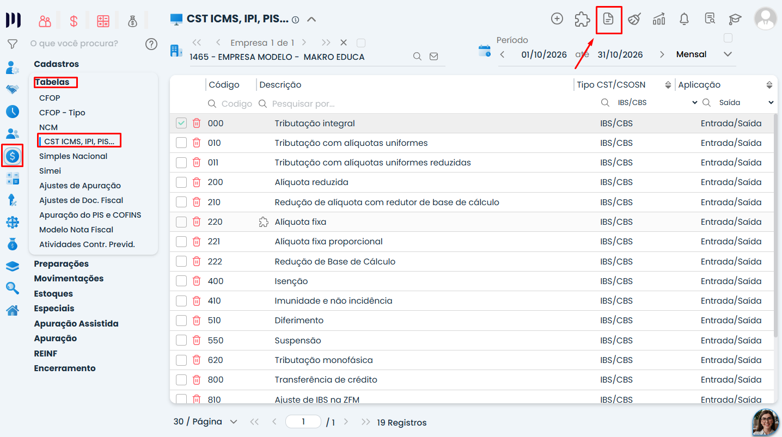Image resolution: width=782 pixels, height=437 pixels.
Task: Click the help question mark icon
Action: click(151, 44)
